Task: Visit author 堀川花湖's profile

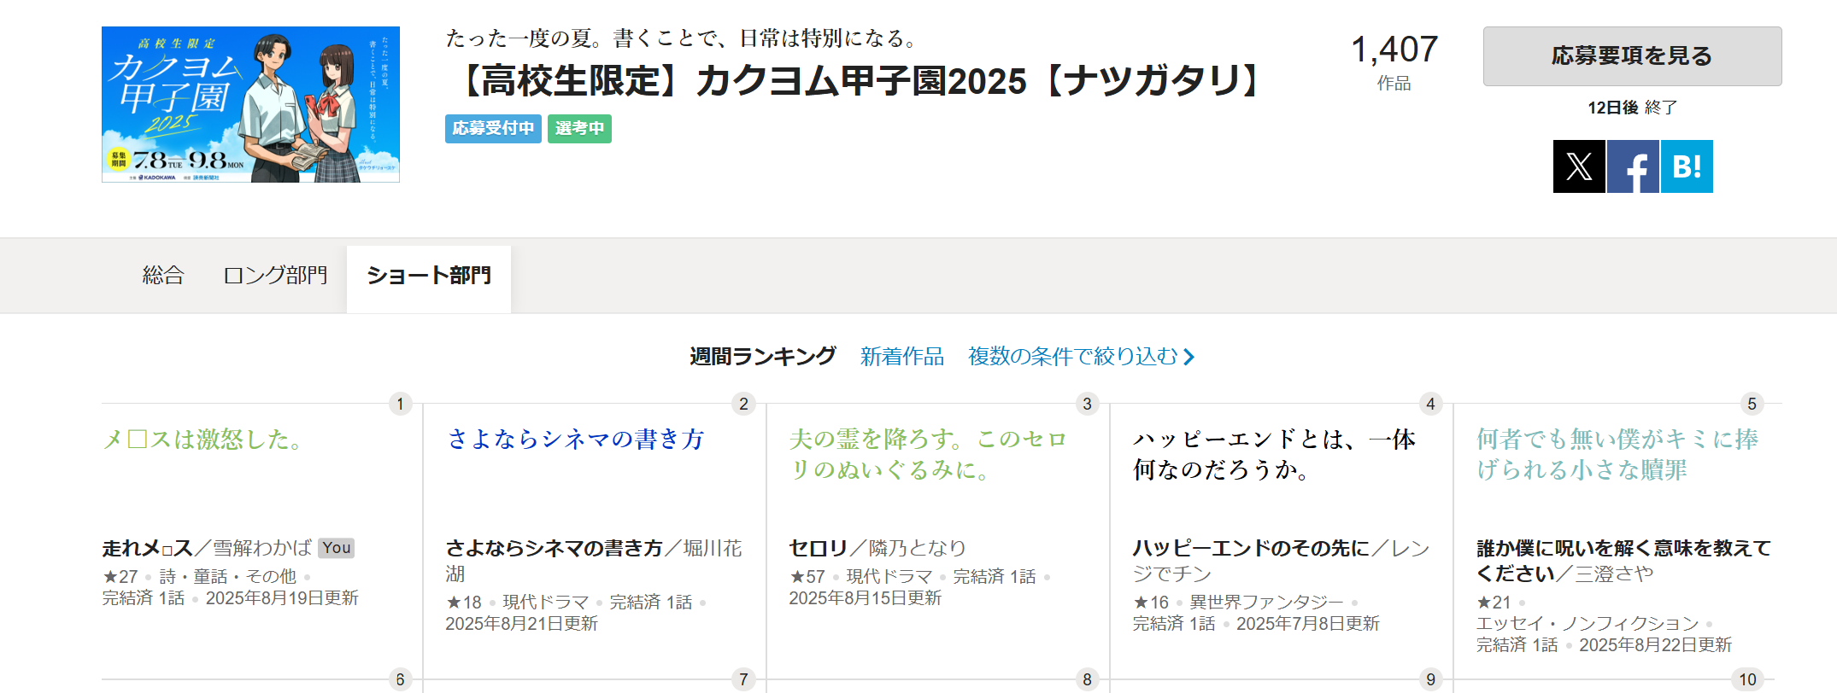Action: [713, 548]
